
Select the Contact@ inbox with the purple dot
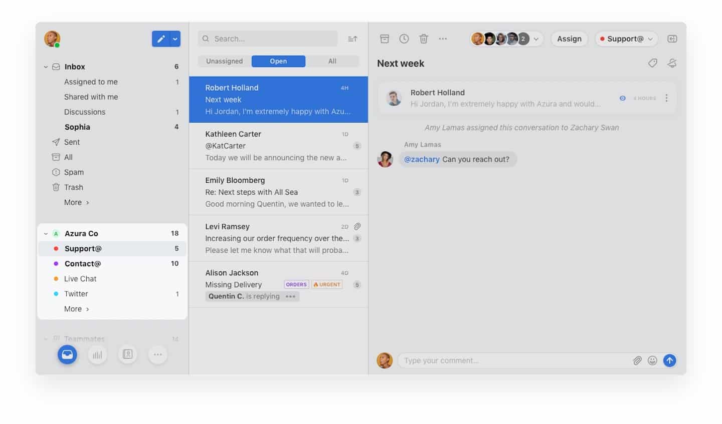tap(112, 263)
